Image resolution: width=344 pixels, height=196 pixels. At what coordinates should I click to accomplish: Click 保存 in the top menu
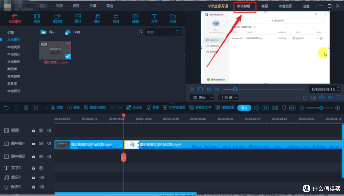click(76, 6)
